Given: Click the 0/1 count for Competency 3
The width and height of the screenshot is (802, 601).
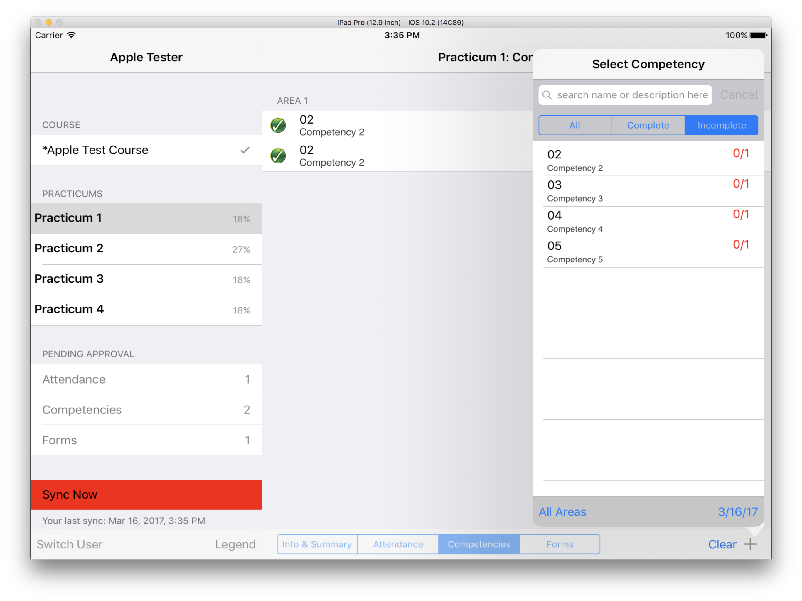Looking at the screenshot, I should (741, 184).
